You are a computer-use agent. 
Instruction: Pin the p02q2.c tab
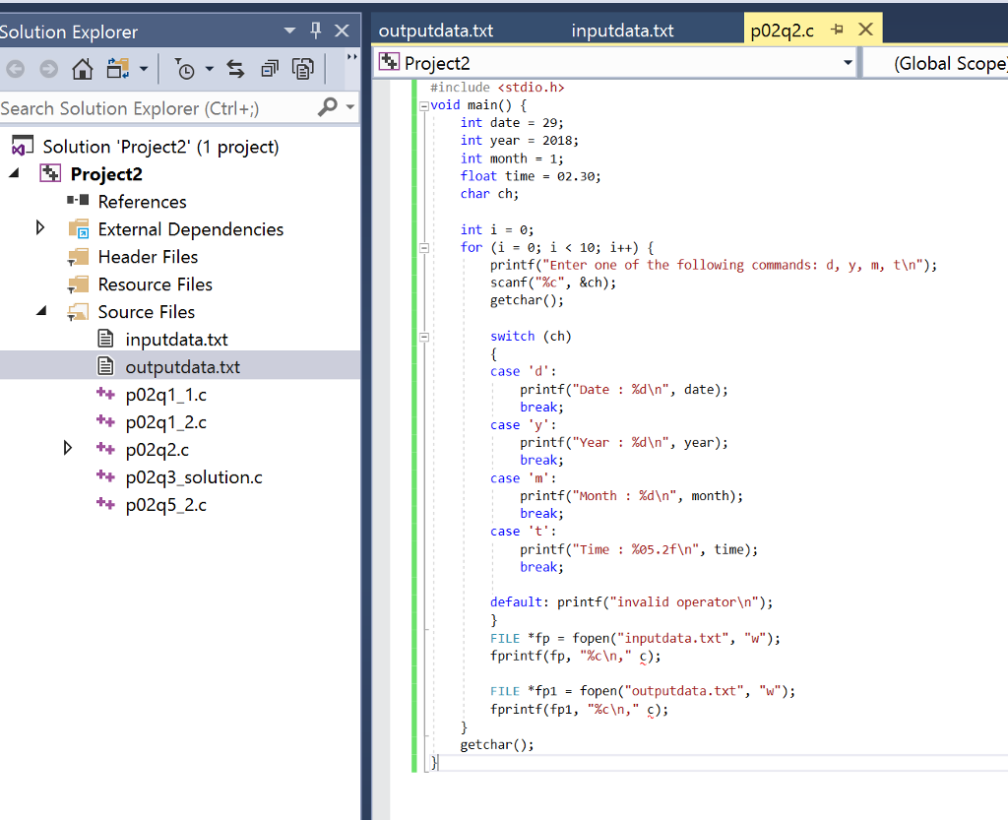coord(838,31)
